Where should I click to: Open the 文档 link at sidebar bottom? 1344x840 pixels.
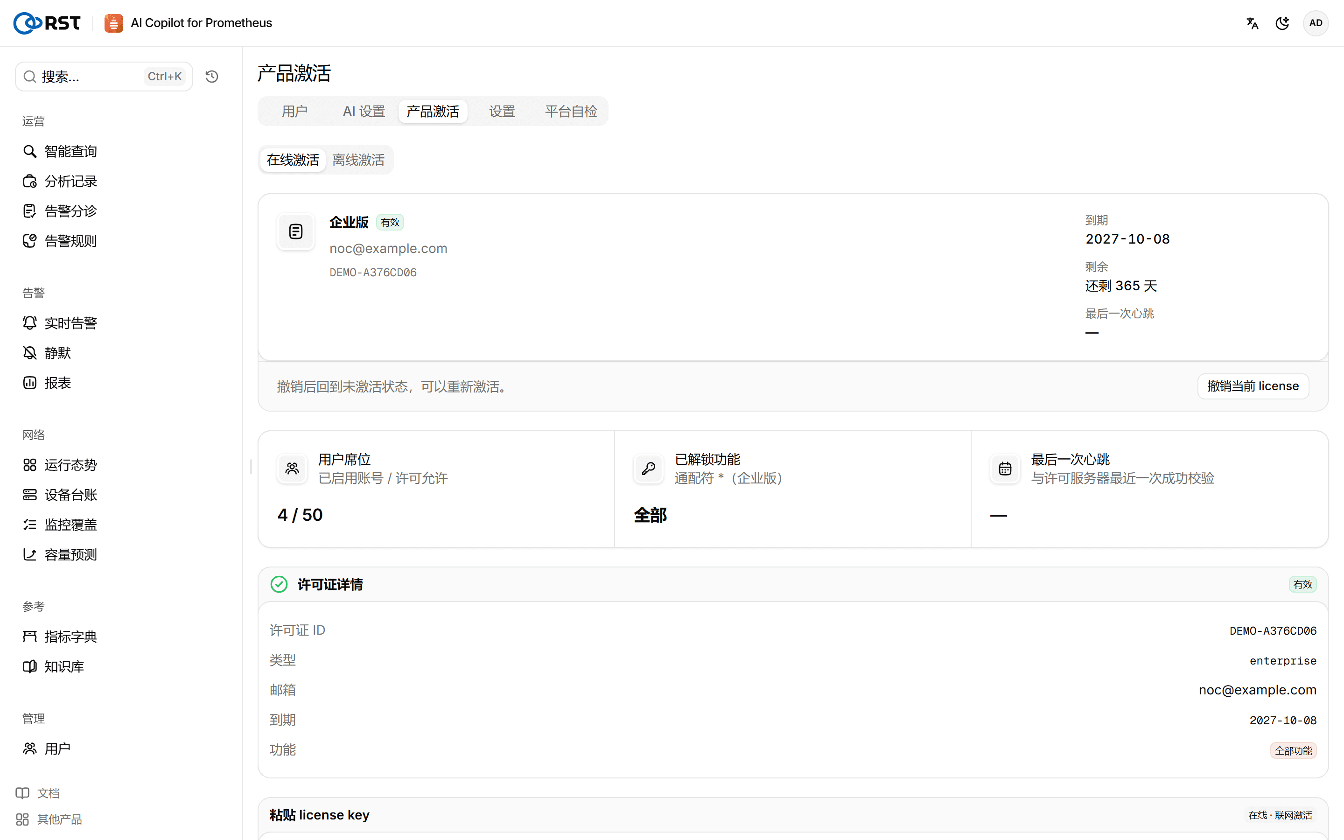pyautogui.click(x=38, y=793)
